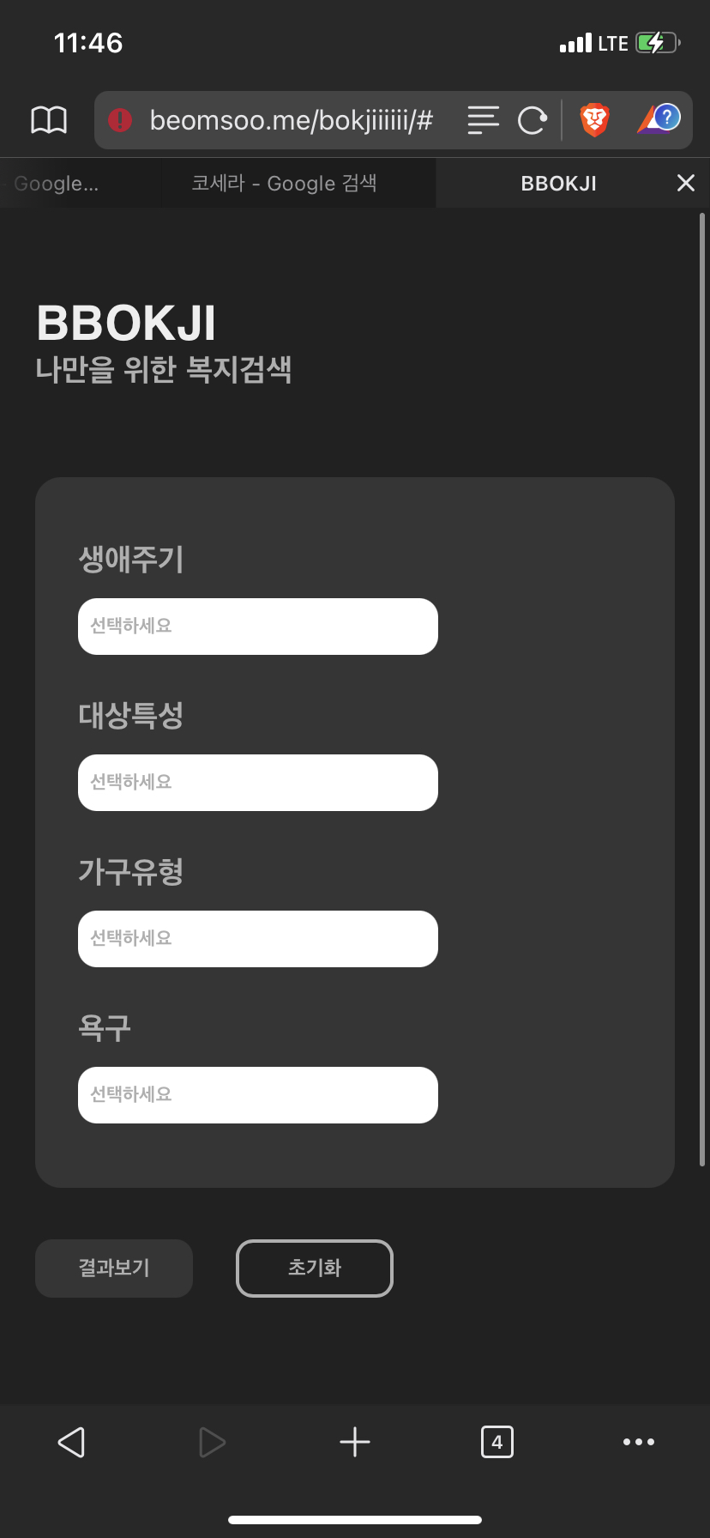Reload the current page
Image resolution: width=710 pixels, height=1538 pixels.
532,120
